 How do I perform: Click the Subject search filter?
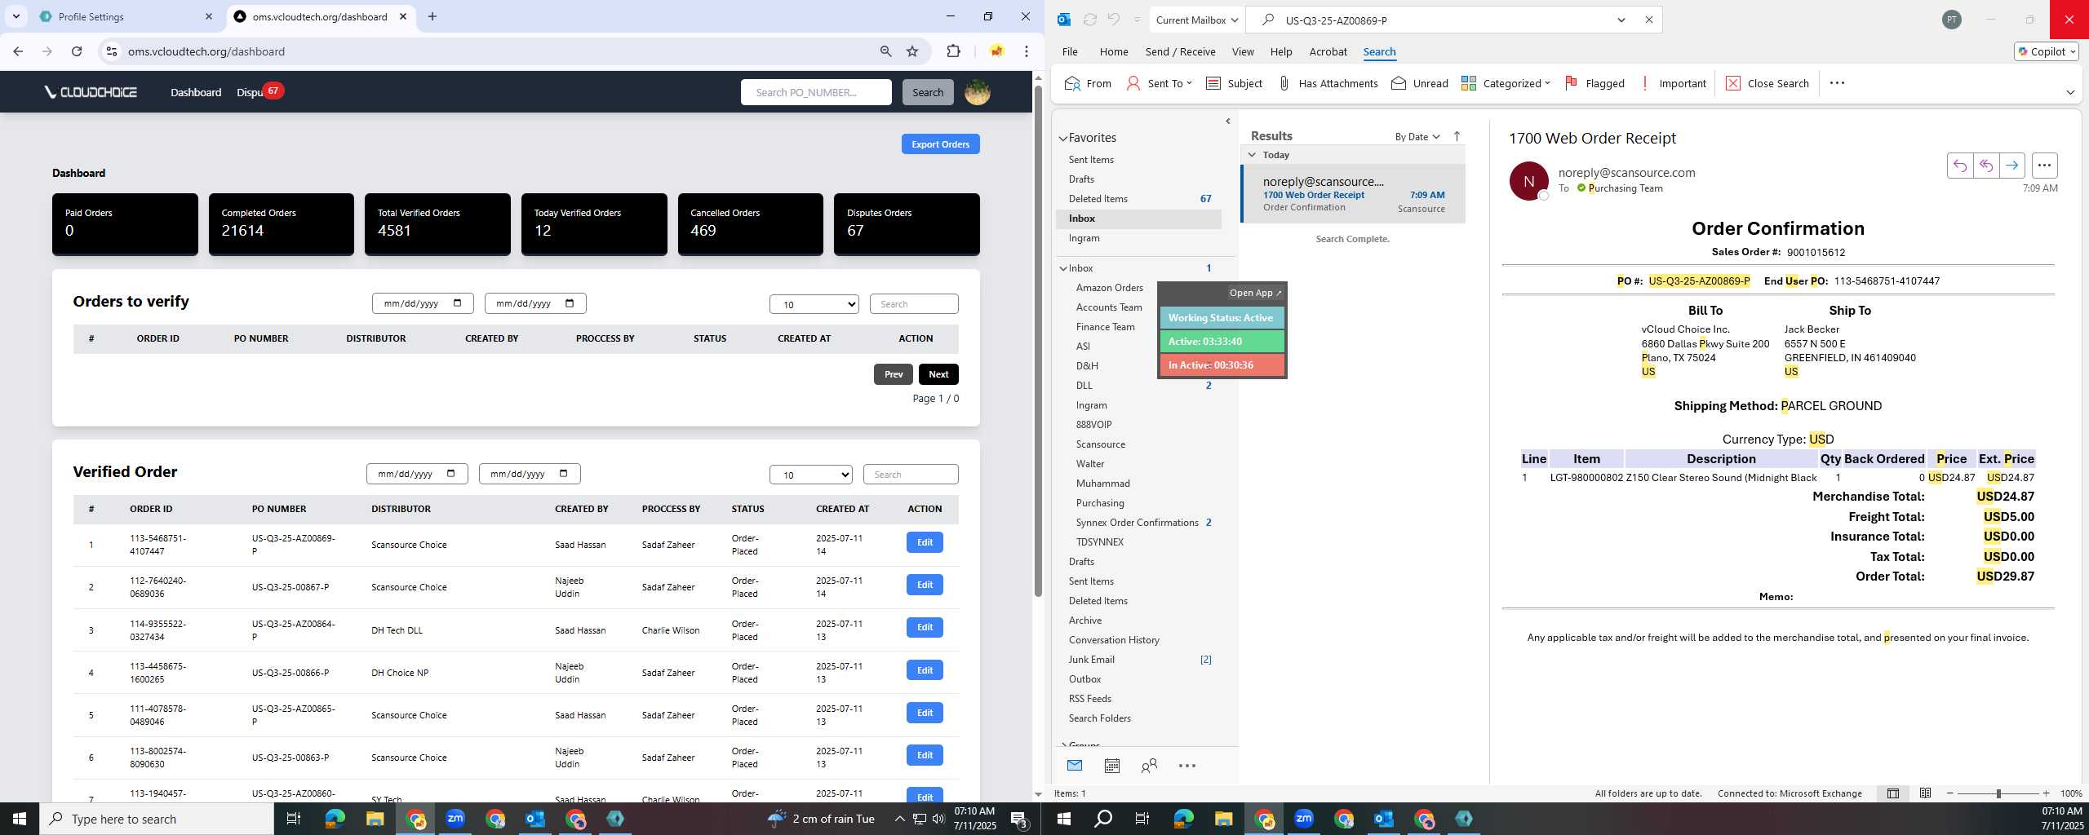[1234, 83]
